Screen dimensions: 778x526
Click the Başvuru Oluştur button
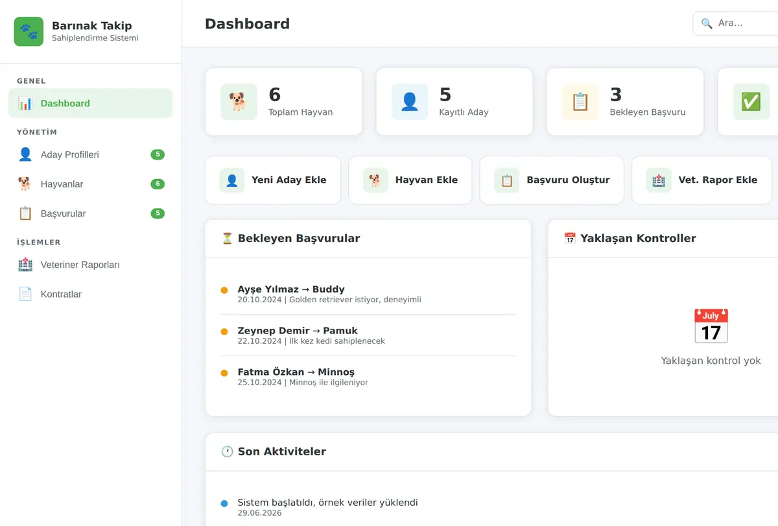click(552, 180)
